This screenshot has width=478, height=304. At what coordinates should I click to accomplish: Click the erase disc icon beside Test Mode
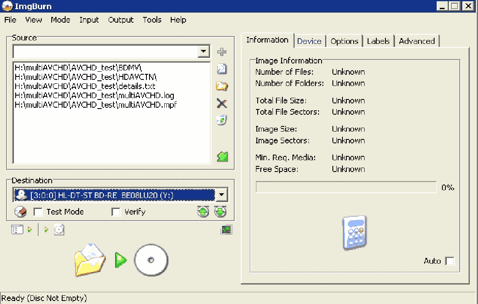(x=20, y=212)
